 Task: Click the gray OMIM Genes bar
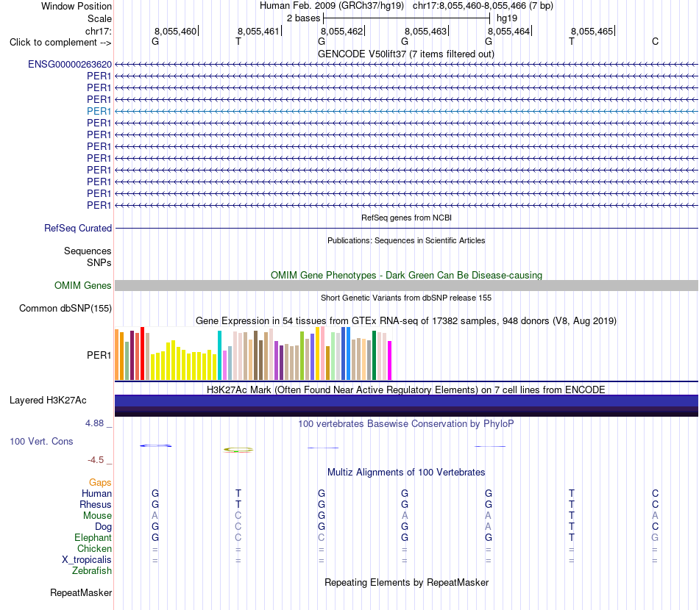click(x=406, y=285)
